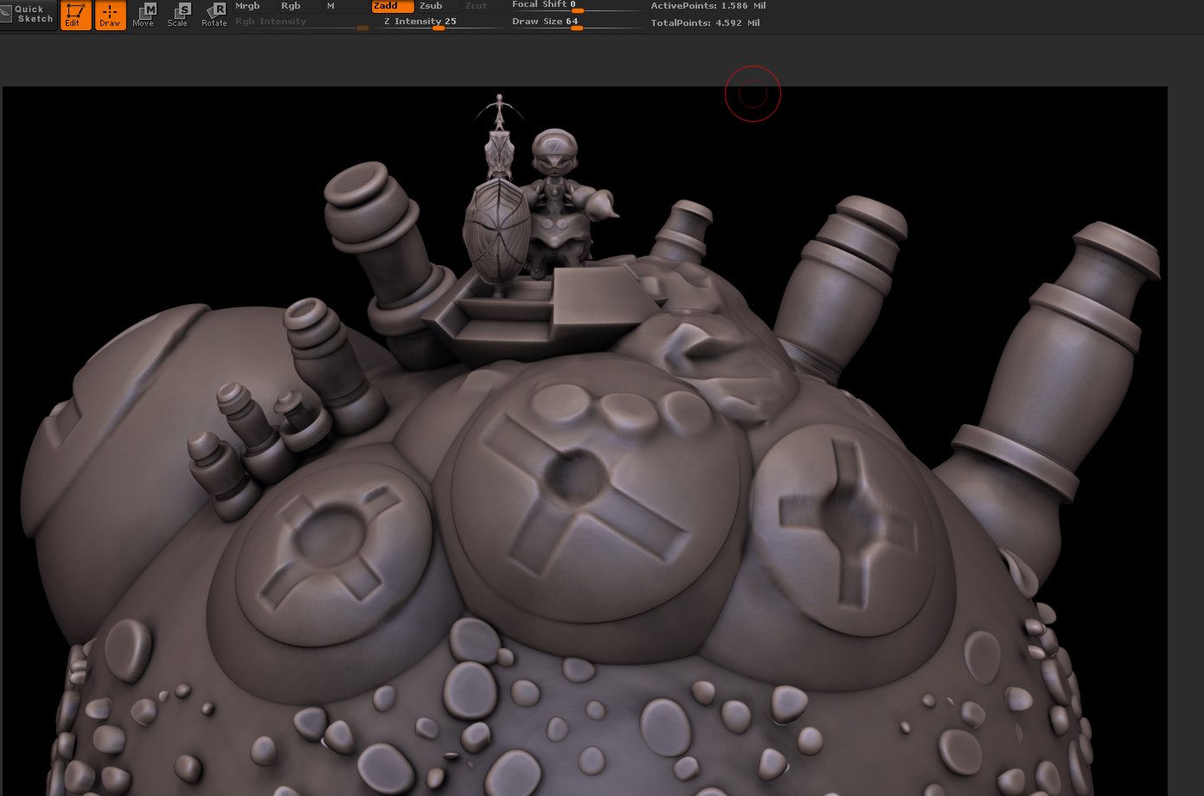Turn on Zadd sculpt mode
The width and height of the screenshot is (1204, 796).
392,6
